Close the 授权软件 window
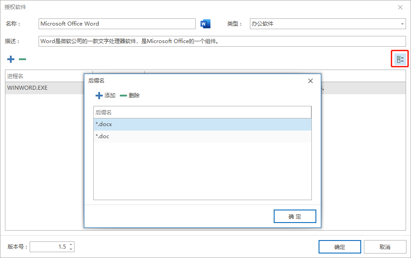 tap(400, 7)
